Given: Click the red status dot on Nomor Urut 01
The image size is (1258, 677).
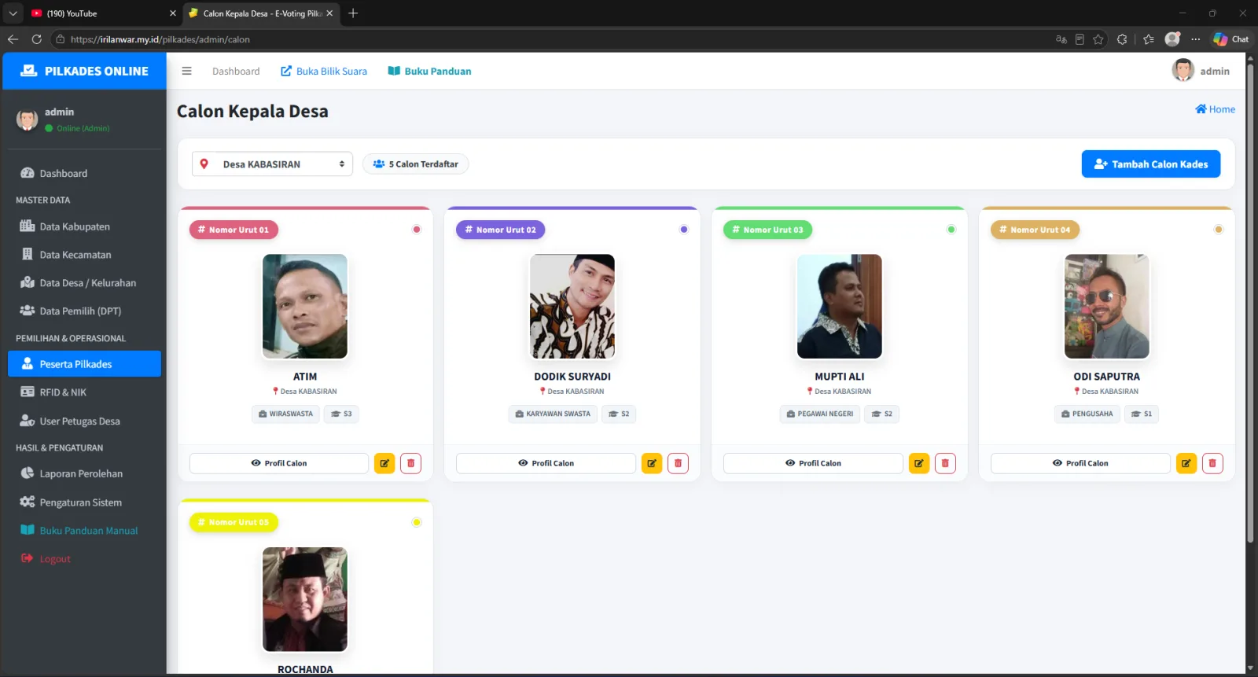Looking at the screenshot, I should pos(417,230).
